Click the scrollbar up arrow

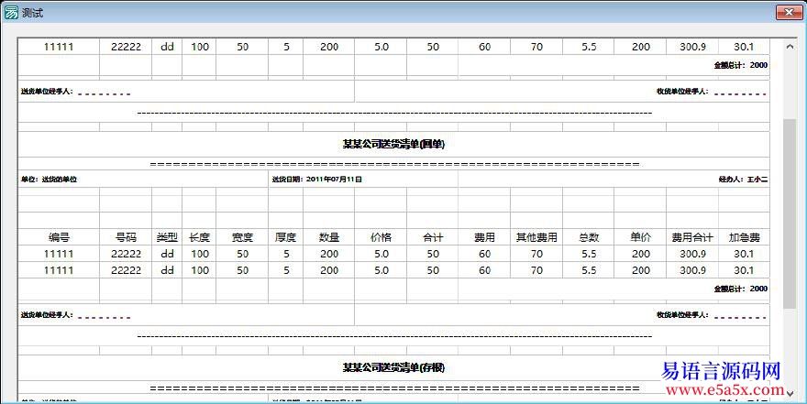tap(790, 46)
